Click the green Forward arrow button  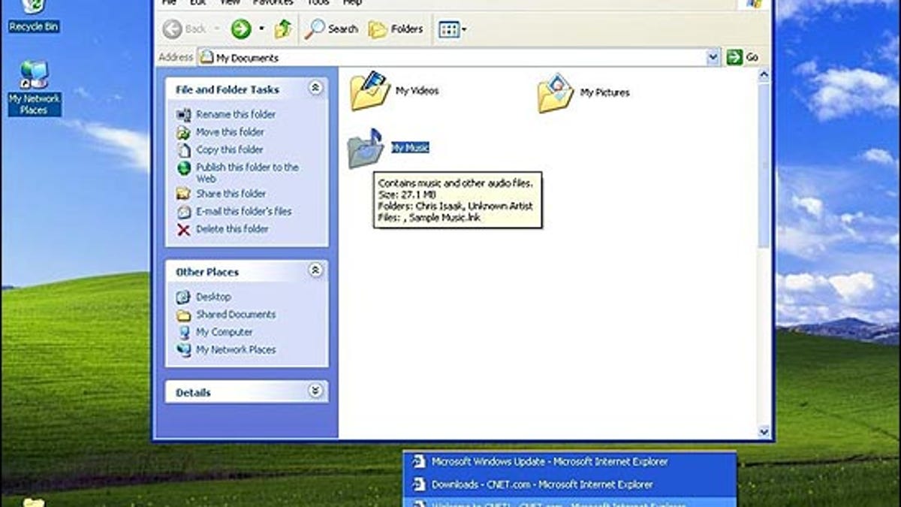pyautogui.click(x=240, y=29)
